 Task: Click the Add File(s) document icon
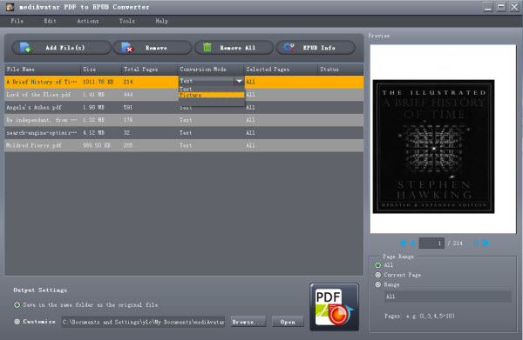tap(25, 48)
